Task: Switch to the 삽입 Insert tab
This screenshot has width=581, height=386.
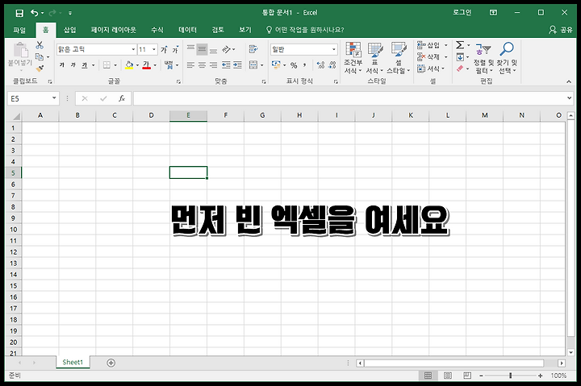Action: (69, 30)
